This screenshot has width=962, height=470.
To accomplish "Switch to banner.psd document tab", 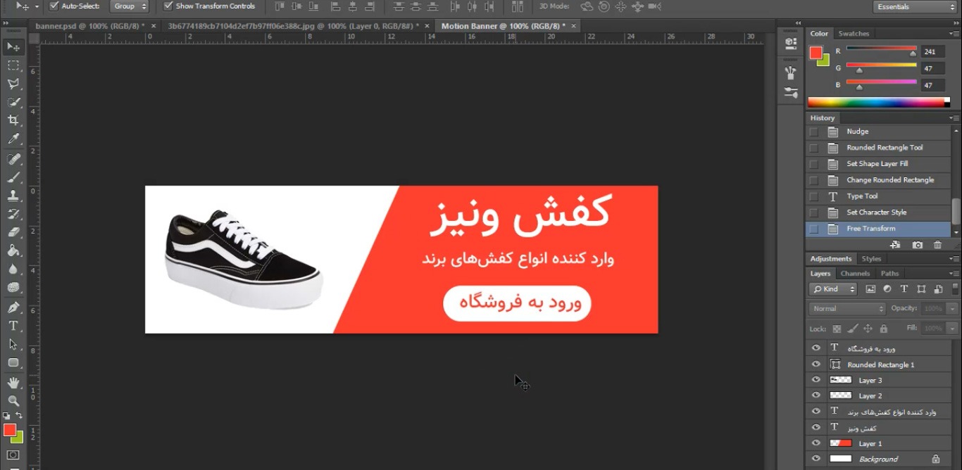I will pyautogui.click(x=90, y=26).
